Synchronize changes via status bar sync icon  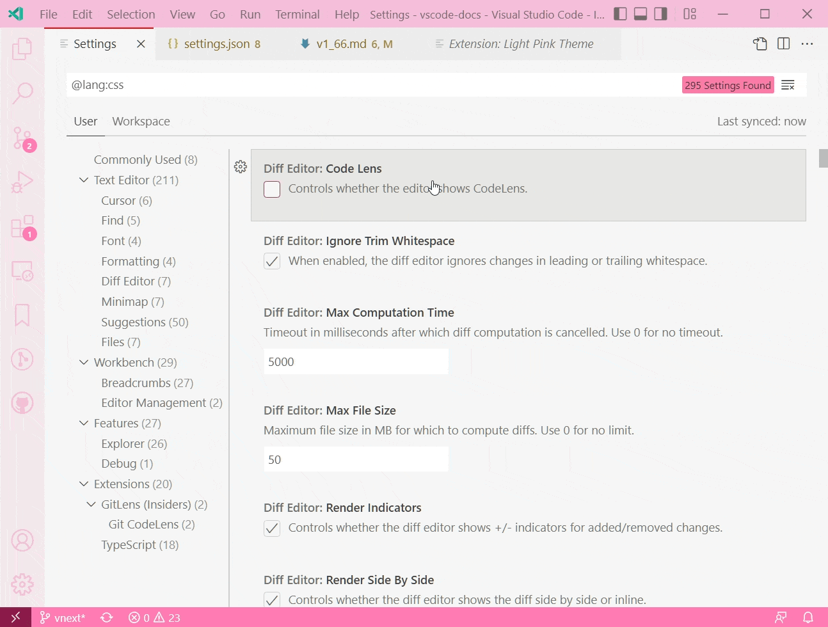pyautogui.click(x=107, y=617)
